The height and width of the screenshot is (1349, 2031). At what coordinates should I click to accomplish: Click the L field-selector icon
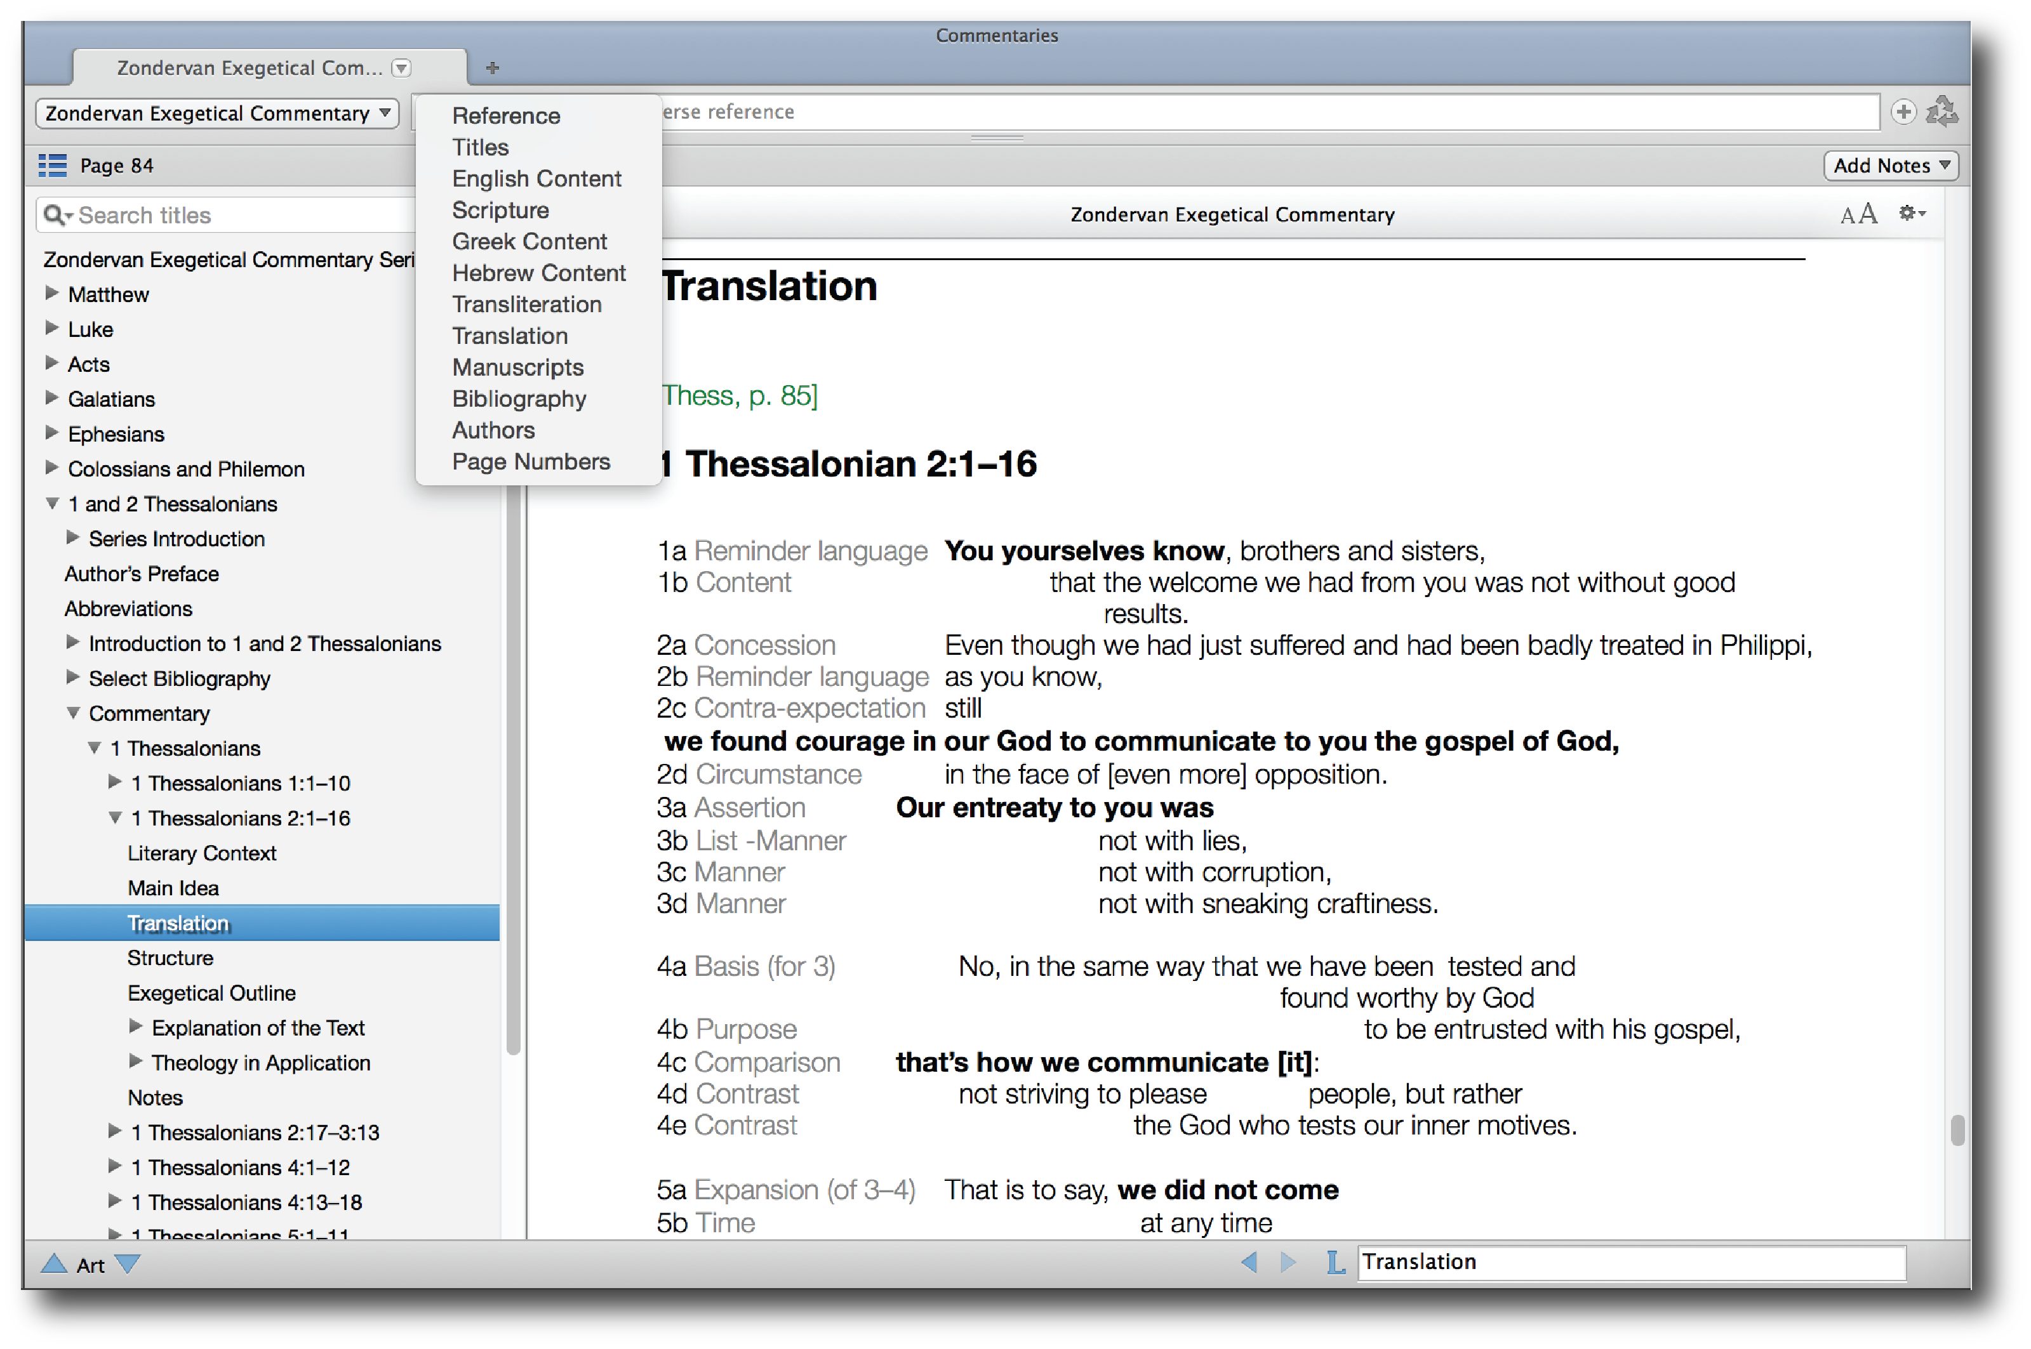(x=1336, y=1262)
